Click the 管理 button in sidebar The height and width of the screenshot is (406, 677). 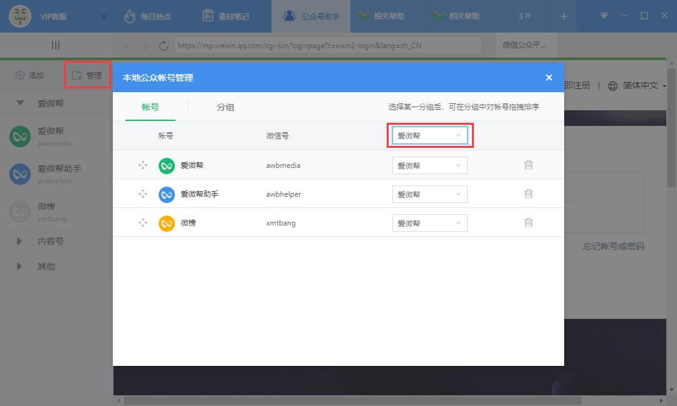[x=87, y=75]
